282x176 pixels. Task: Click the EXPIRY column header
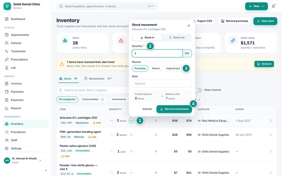pyautogui.click(x=240, y=109)
